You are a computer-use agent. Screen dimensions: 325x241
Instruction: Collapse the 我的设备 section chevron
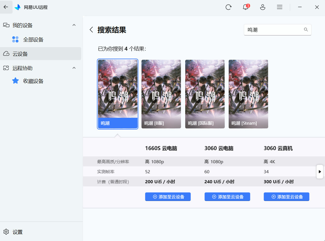pos(74,25)
